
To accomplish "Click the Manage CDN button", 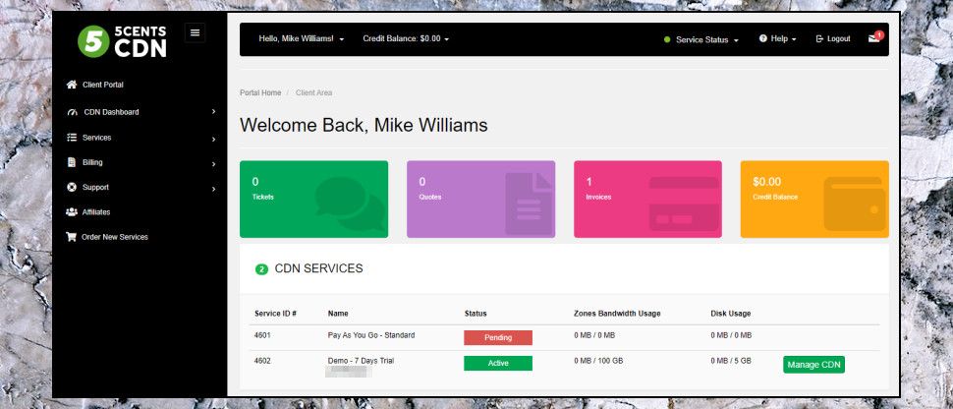I will 813,365.
